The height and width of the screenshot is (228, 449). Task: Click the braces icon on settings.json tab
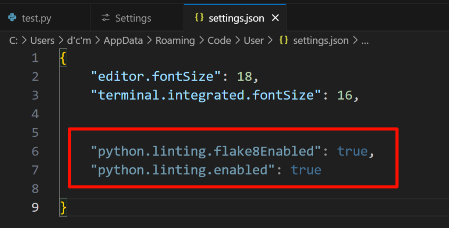[x=199, y=17]
